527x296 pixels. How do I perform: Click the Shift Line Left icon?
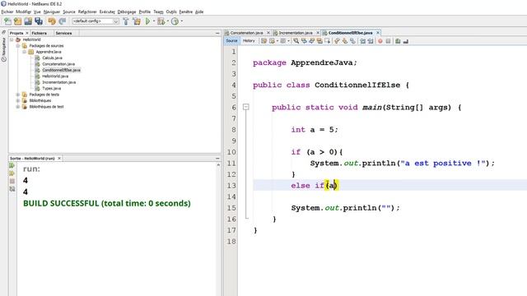point(362,41)
